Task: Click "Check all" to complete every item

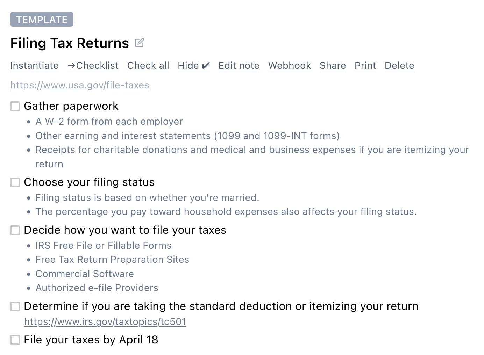Action: tap(148, 66)
